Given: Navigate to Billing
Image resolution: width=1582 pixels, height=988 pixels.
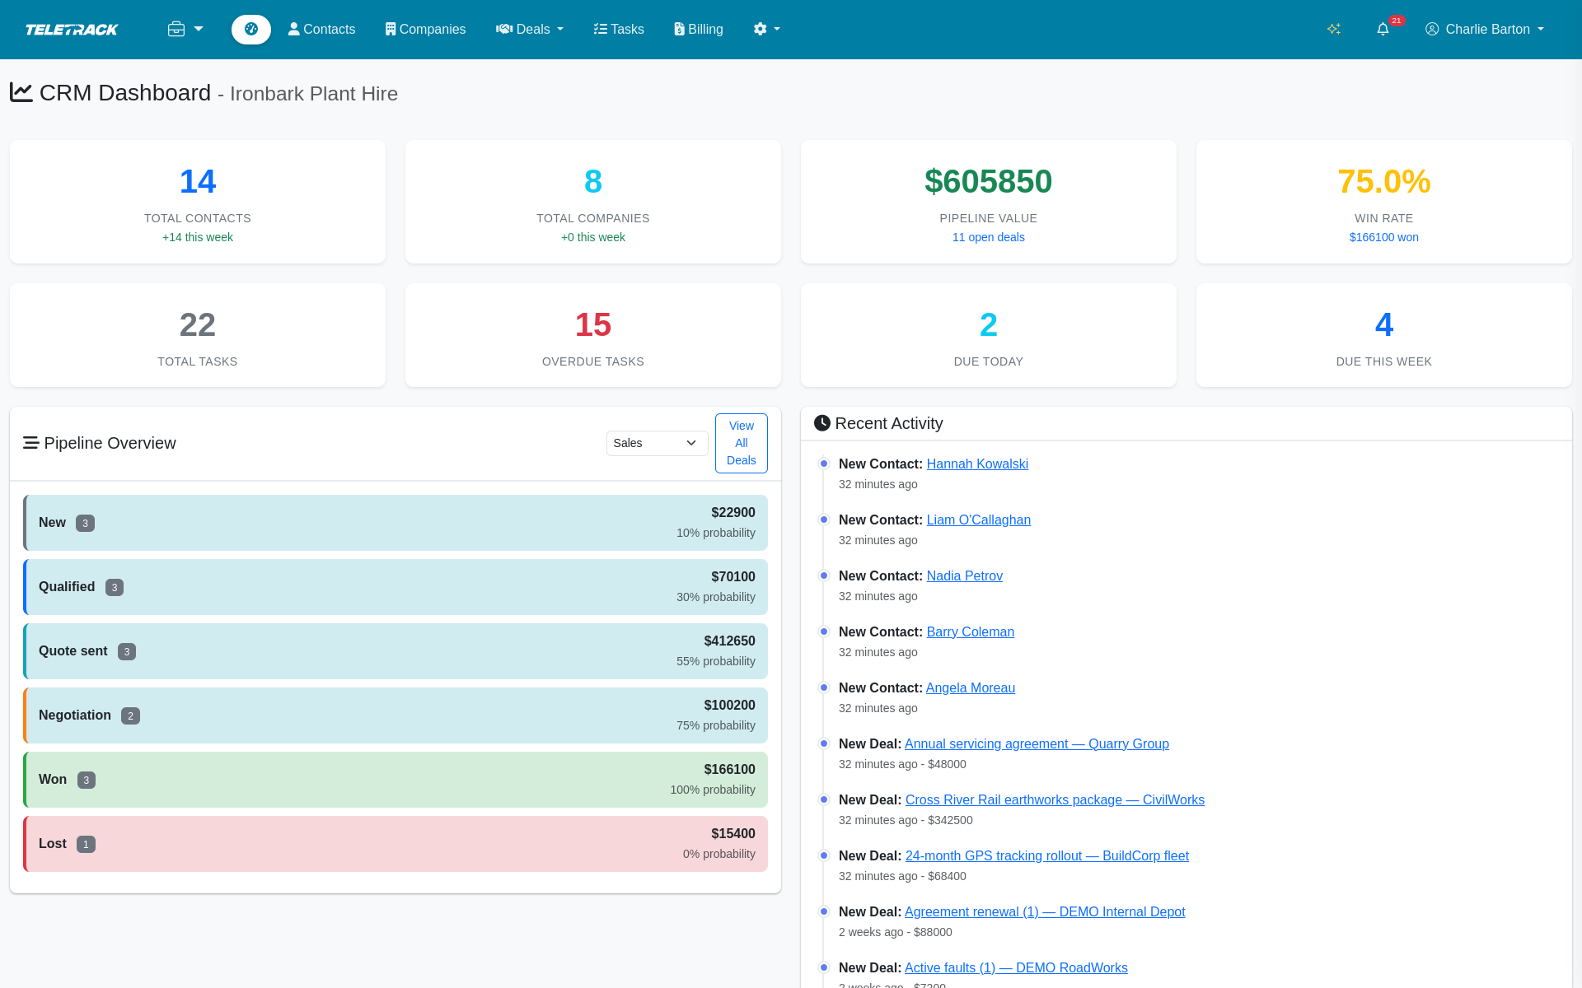Looking at the screenshot, I should coord(699,29).
